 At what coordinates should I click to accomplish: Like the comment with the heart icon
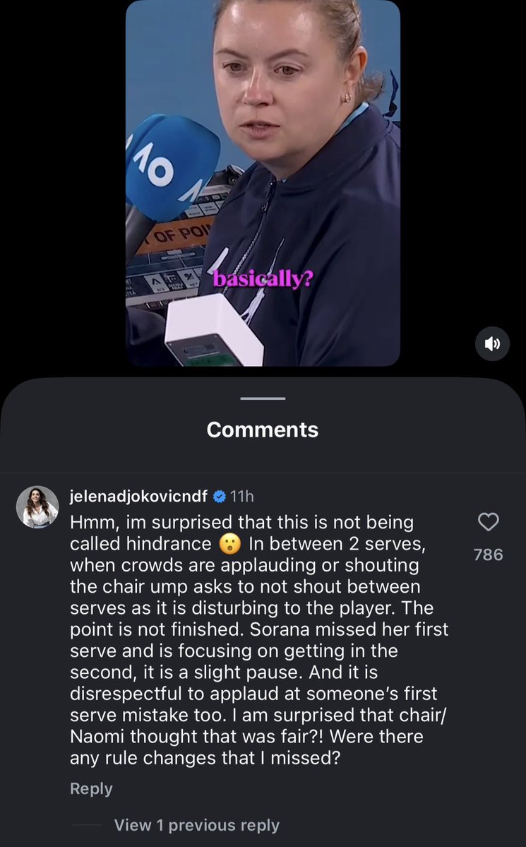488,522
